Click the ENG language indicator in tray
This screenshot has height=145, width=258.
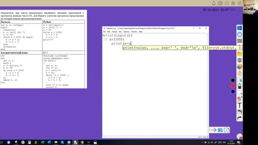[225, 142]
